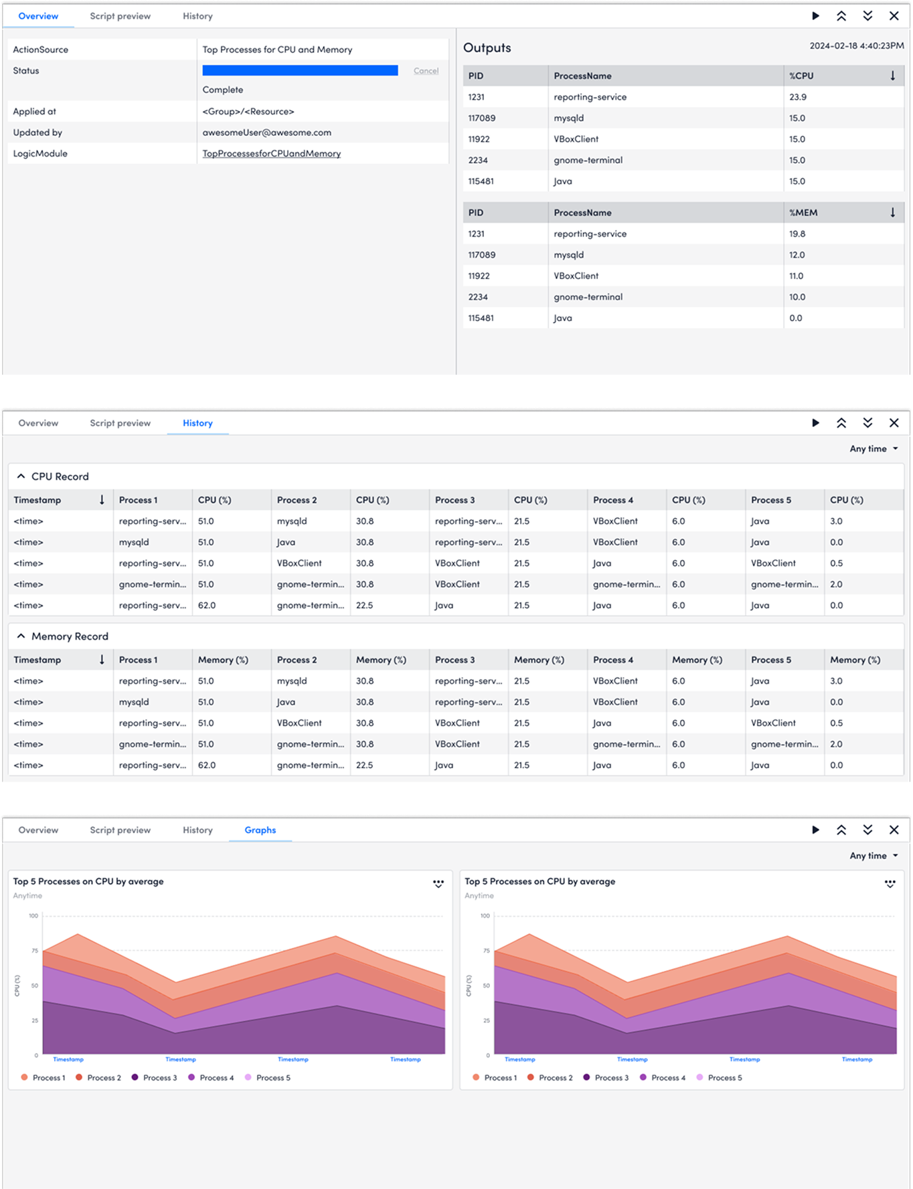Click the Cancel link next to the status bar
The width and height of the screenshot is (913, 1189).
[x=426, y=70]
